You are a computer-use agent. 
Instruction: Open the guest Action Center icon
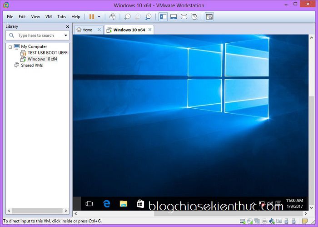[x=278, y=203]
